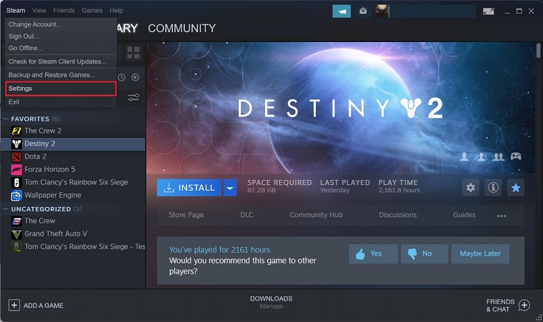
Task: Click the blue INSTALL button
Action: pos(189,188)
